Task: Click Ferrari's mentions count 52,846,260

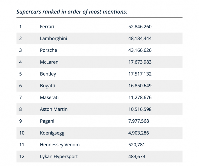Action: [140, 27]
